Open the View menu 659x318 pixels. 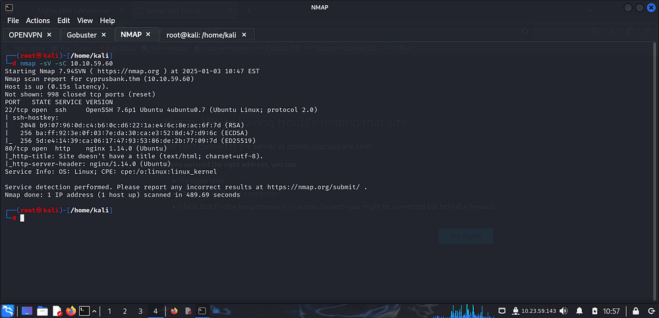pyautogui.click(x=85, y=20)
